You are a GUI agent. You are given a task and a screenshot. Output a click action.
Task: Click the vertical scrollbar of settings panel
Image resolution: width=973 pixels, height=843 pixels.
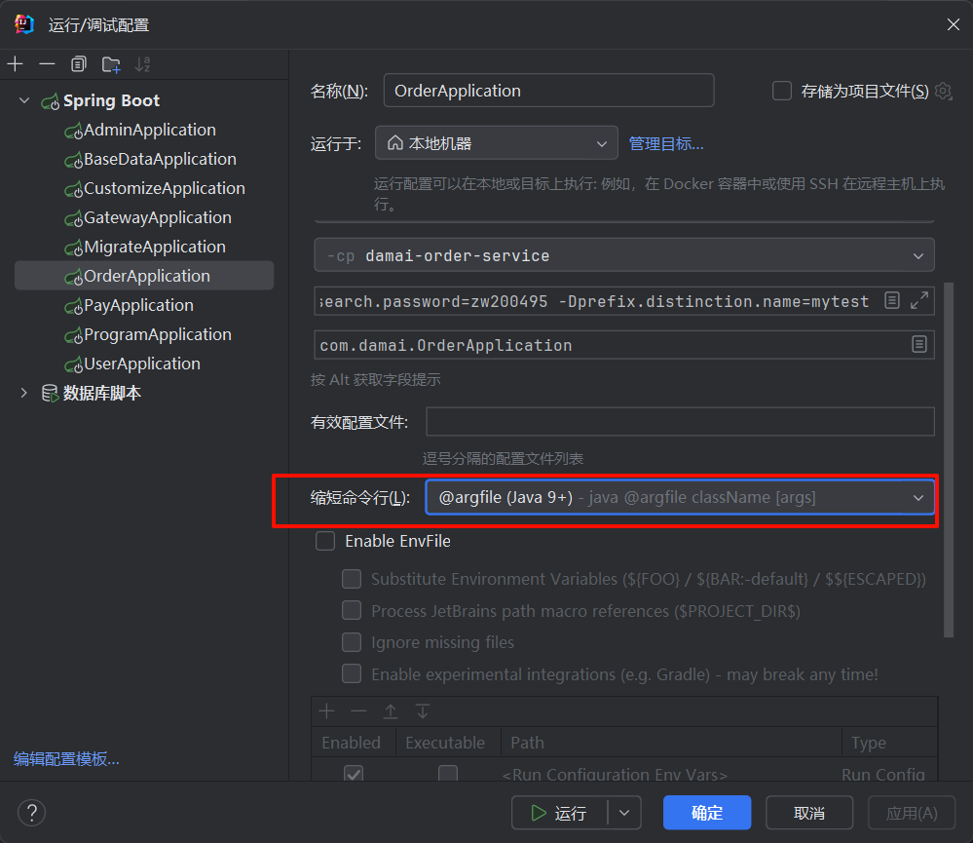click(949, 459)
